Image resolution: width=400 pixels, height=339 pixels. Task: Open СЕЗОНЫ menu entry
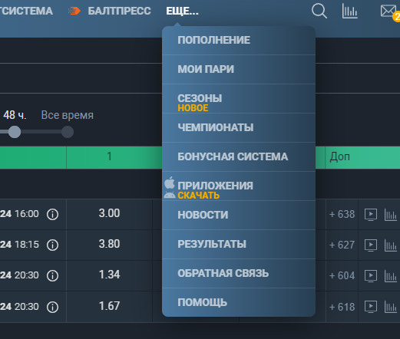(x=239, y=98)
